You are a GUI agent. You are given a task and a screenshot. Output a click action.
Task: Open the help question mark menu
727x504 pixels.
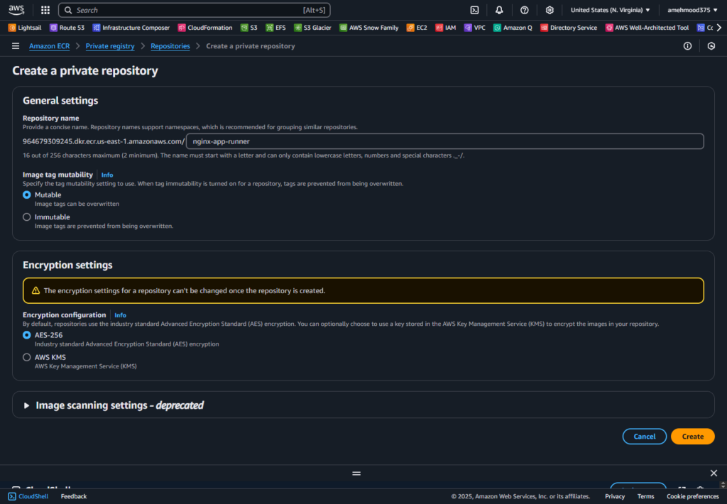525,10
